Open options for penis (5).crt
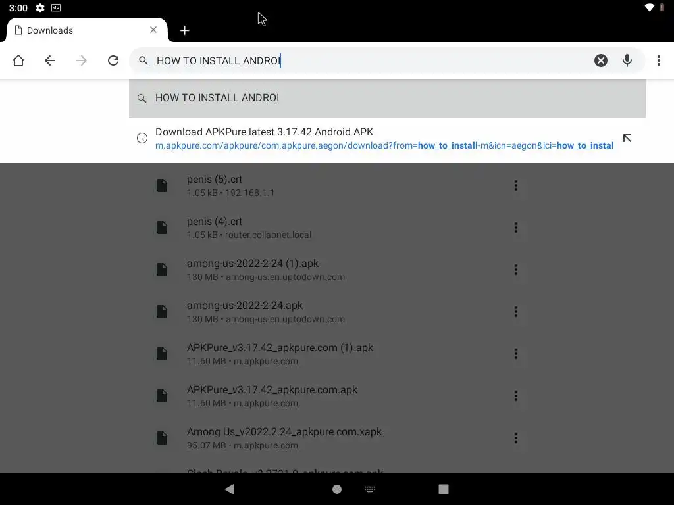Image resolution: width=674 pixels, height=505 pixels. point(516,185)
